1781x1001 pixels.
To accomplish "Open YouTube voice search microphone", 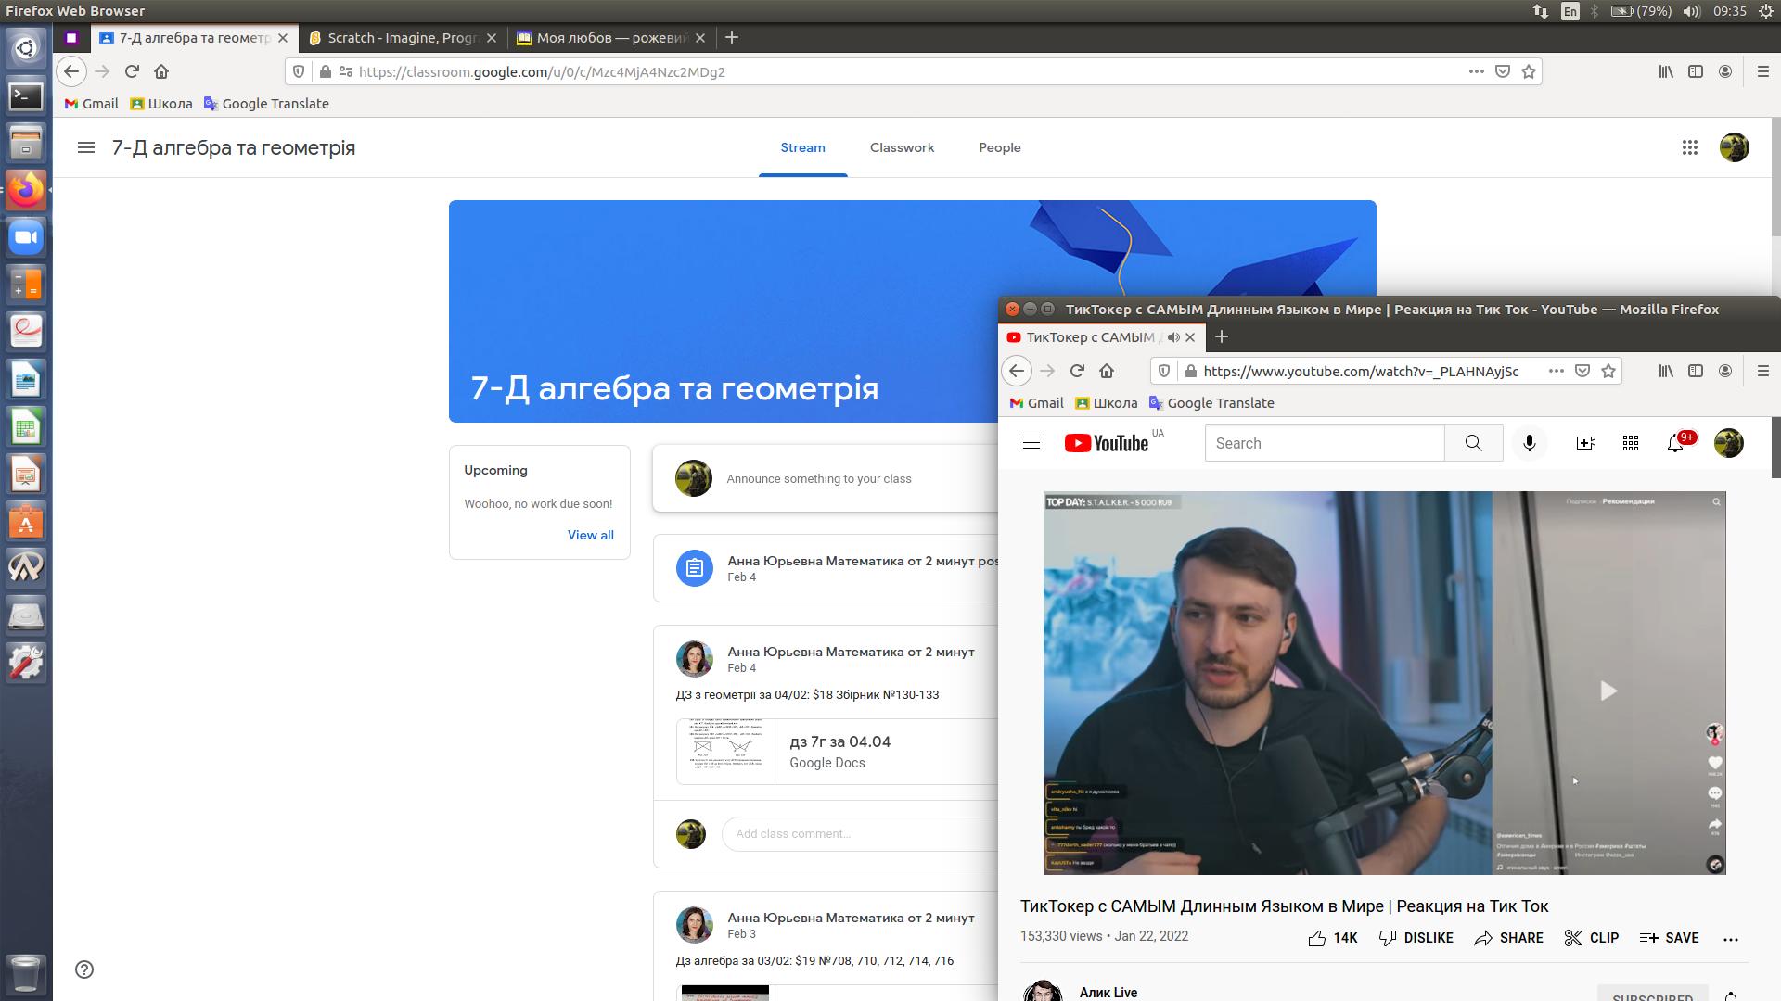I will pos(1530,443).
